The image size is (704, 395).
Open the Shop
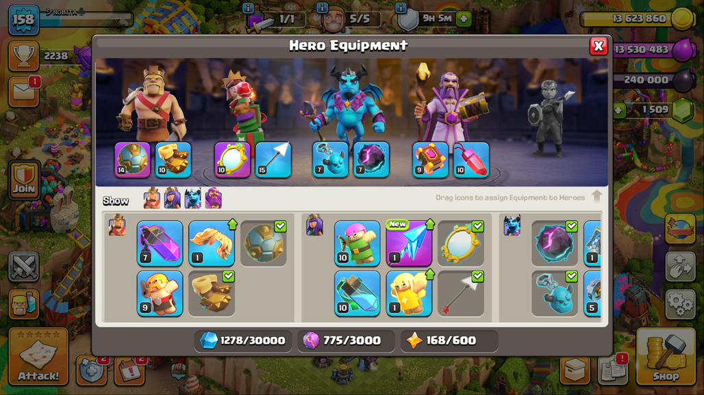point(666,357)
